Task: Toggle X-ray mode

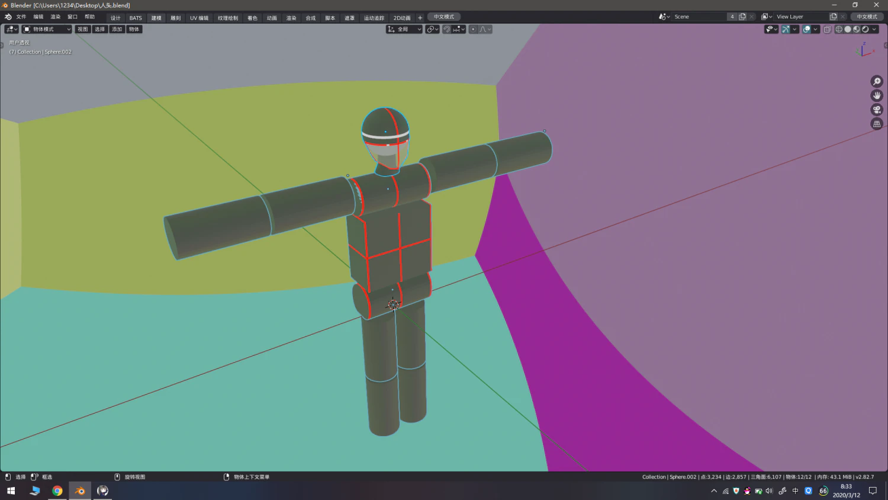Action: 827,29
